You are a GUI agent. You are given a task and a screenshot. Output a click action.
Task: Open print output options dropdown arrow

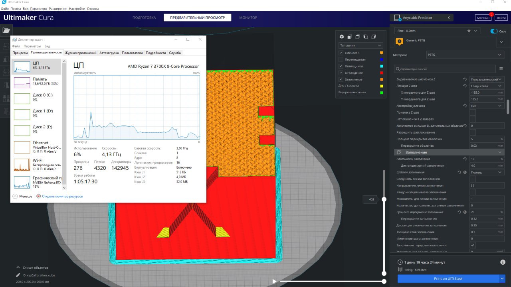click(502, 278)
